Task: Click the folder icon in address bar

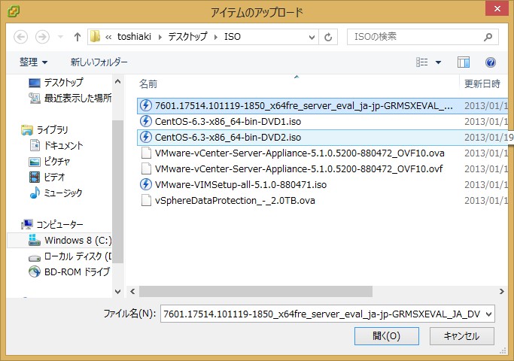Action: coord(95,37)
